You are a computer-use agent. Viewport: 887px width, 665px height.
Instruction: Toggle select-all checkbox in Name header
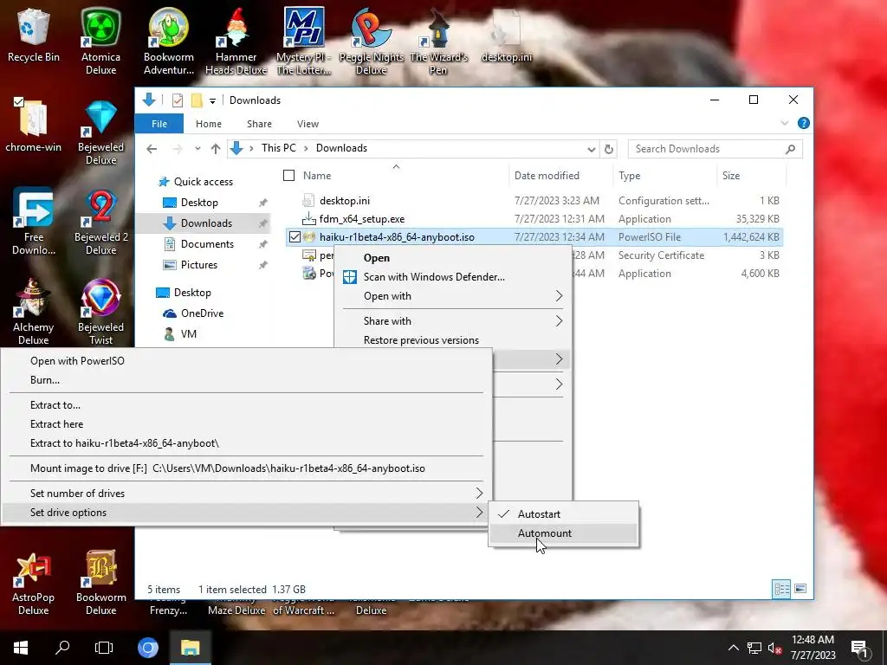tap(288, 175)
